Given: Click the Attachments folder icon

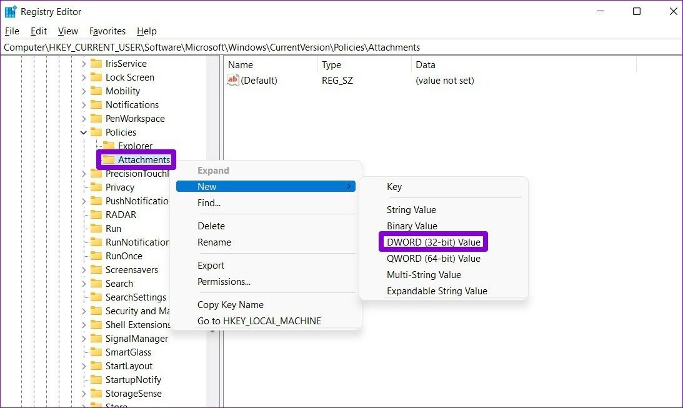Looking at the screenshot, I should [109, 160].
